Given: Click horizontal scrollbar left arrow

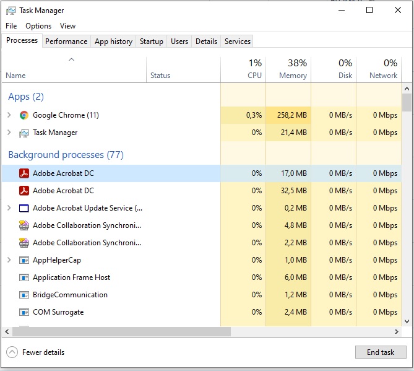Looking at the screenshot, I should [7, 331].
